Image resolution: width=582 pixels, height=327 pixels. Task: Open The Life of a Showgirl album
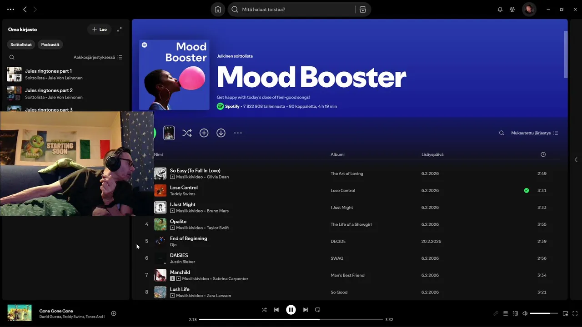pyautogui.click(x=351, y=224)
